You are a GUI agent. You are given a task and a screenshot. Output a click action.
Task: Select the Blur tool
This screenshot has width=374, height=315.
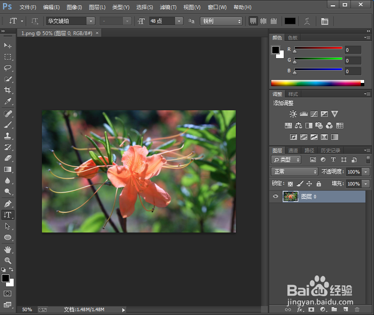(x=8, y=180)
